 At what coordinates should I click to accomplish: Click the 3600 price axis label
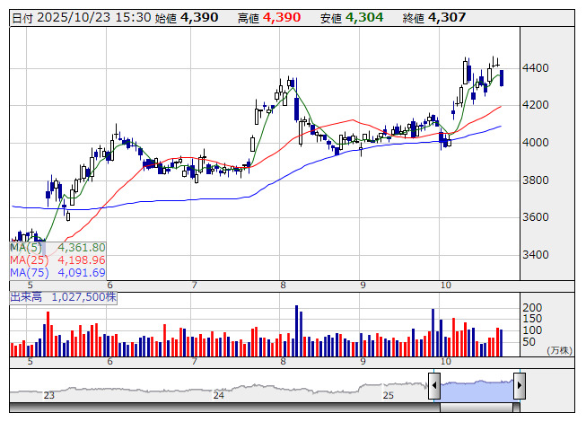click(x=536, y=217)
